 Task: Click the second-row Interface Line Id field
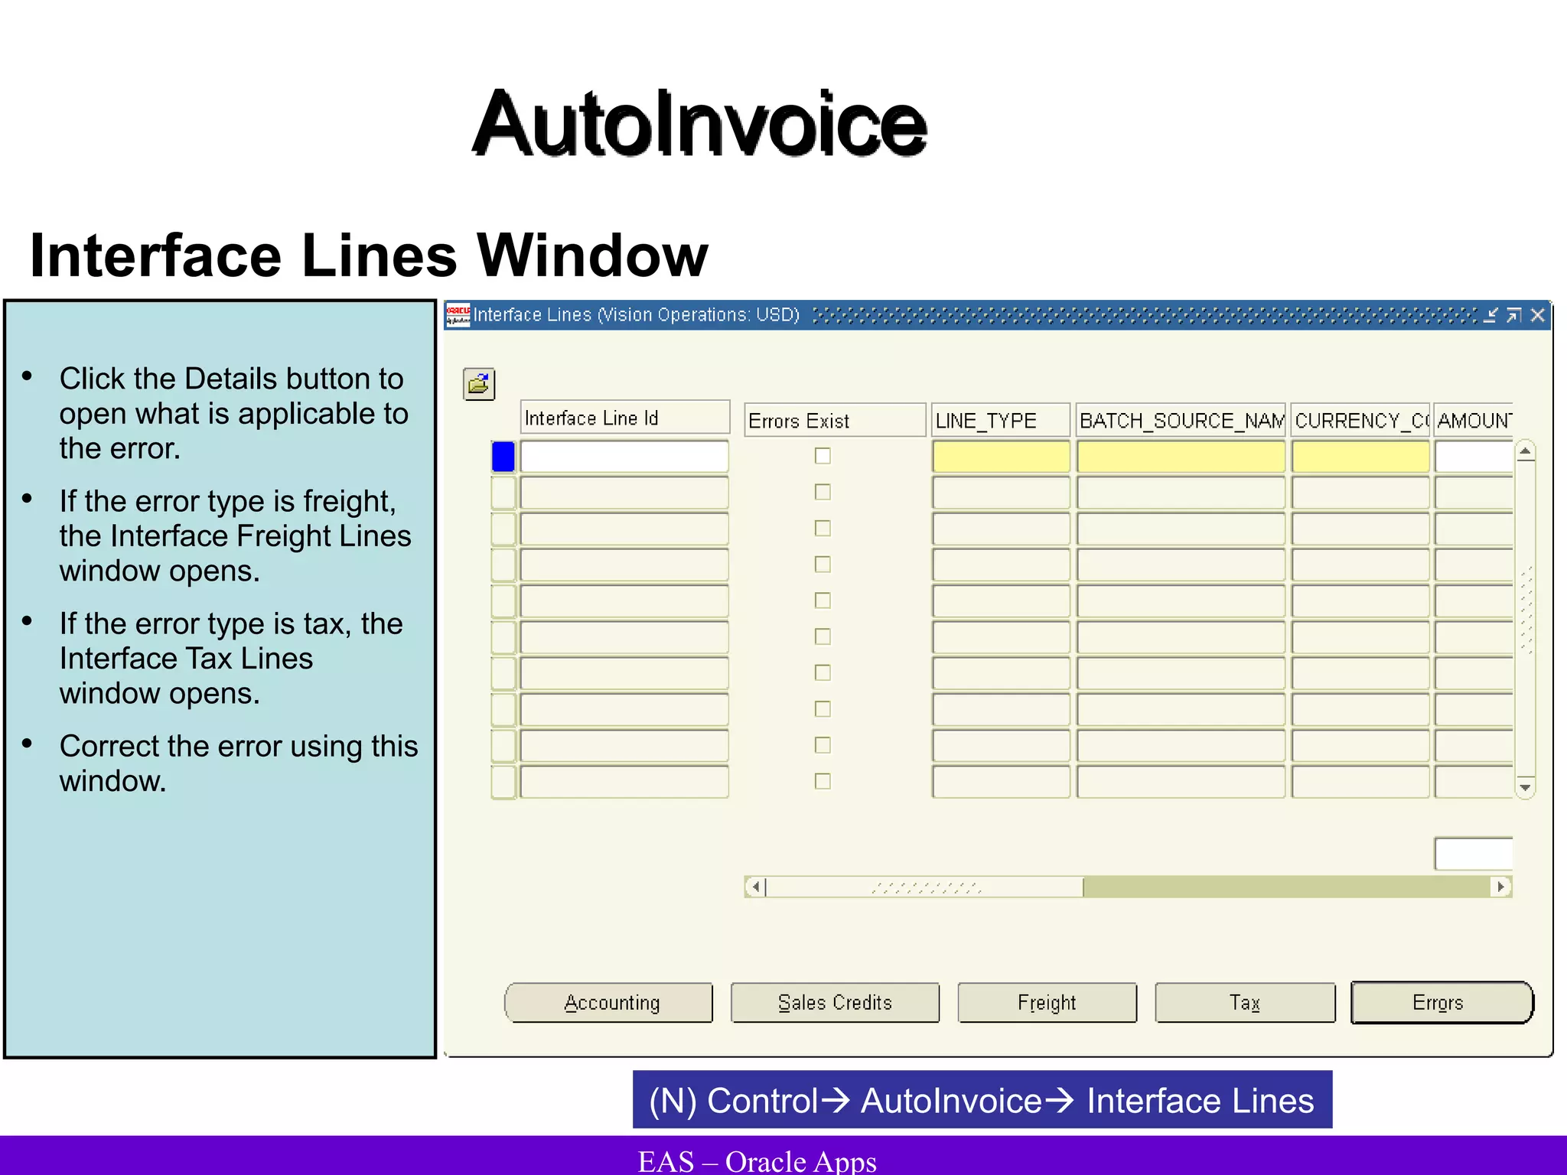click(x=624, y=493)
